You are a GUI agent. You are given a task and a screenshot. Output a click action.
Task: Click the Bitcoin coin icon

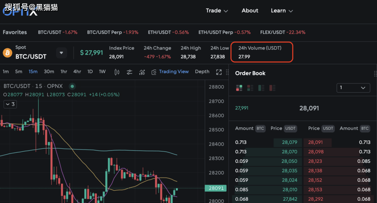[7, 52]
